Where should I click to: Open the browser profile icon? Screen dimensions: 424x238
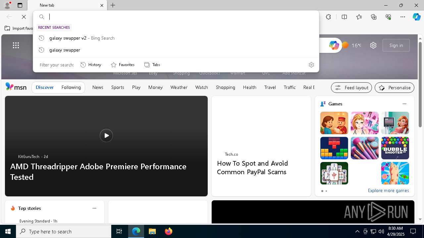(7, 5)
